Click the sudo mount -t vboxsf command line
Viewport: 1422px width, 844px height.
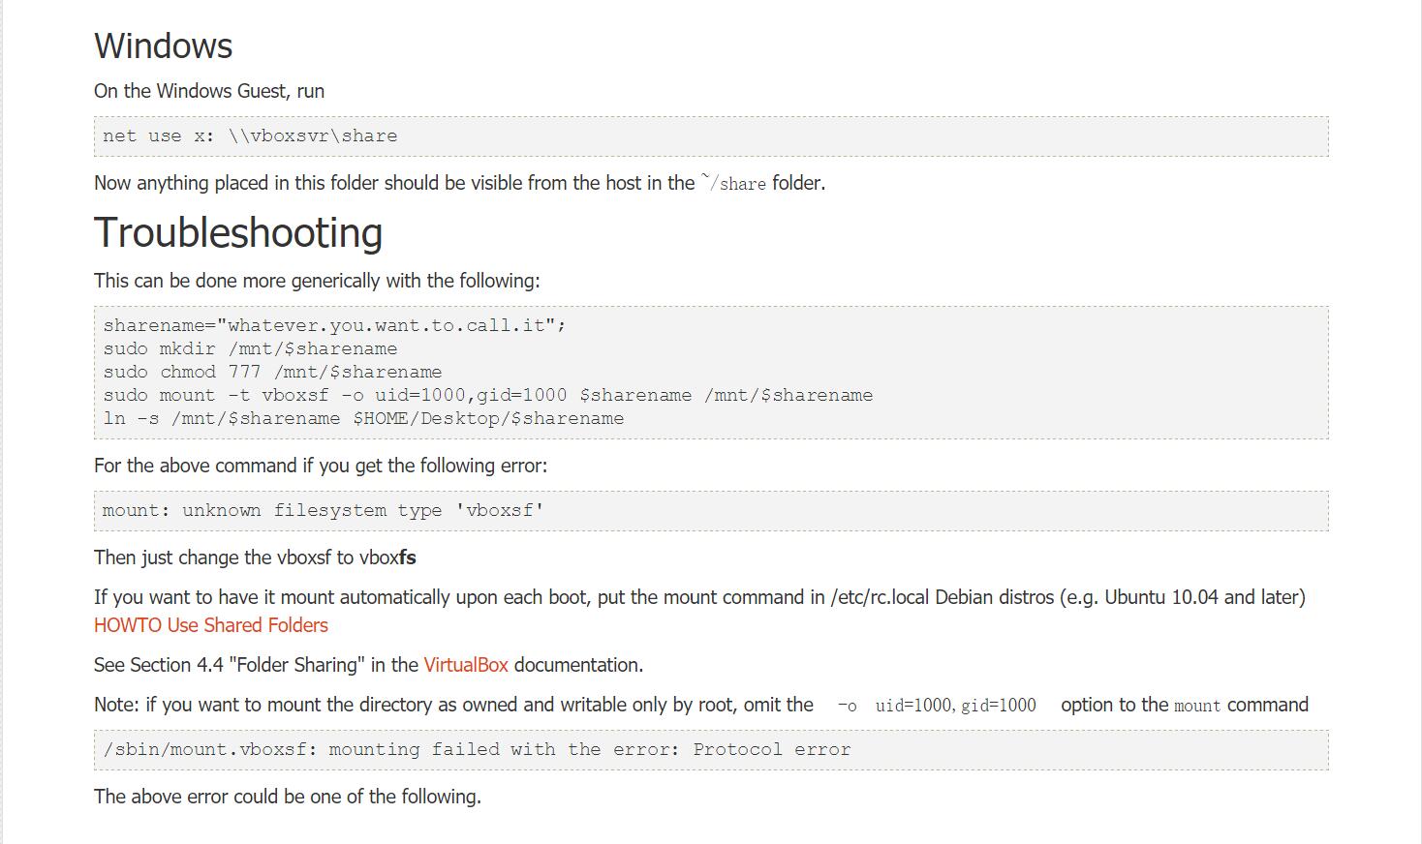point(488,395)
